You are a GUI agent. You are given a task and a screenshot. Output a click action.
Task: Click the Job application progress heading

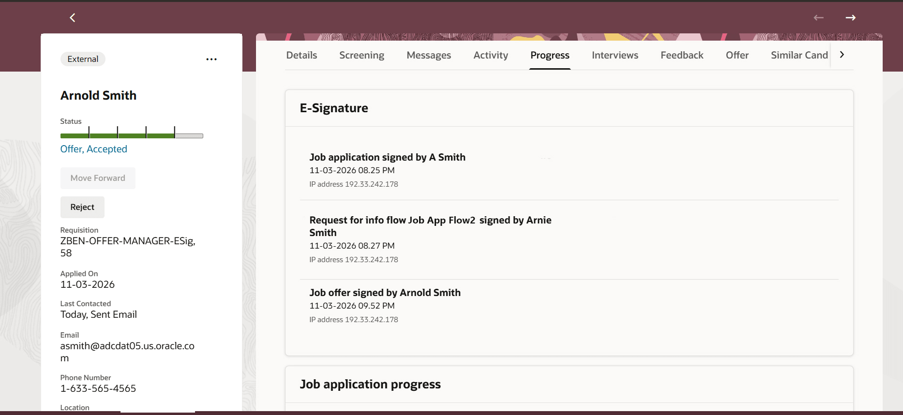pos(370,384)
